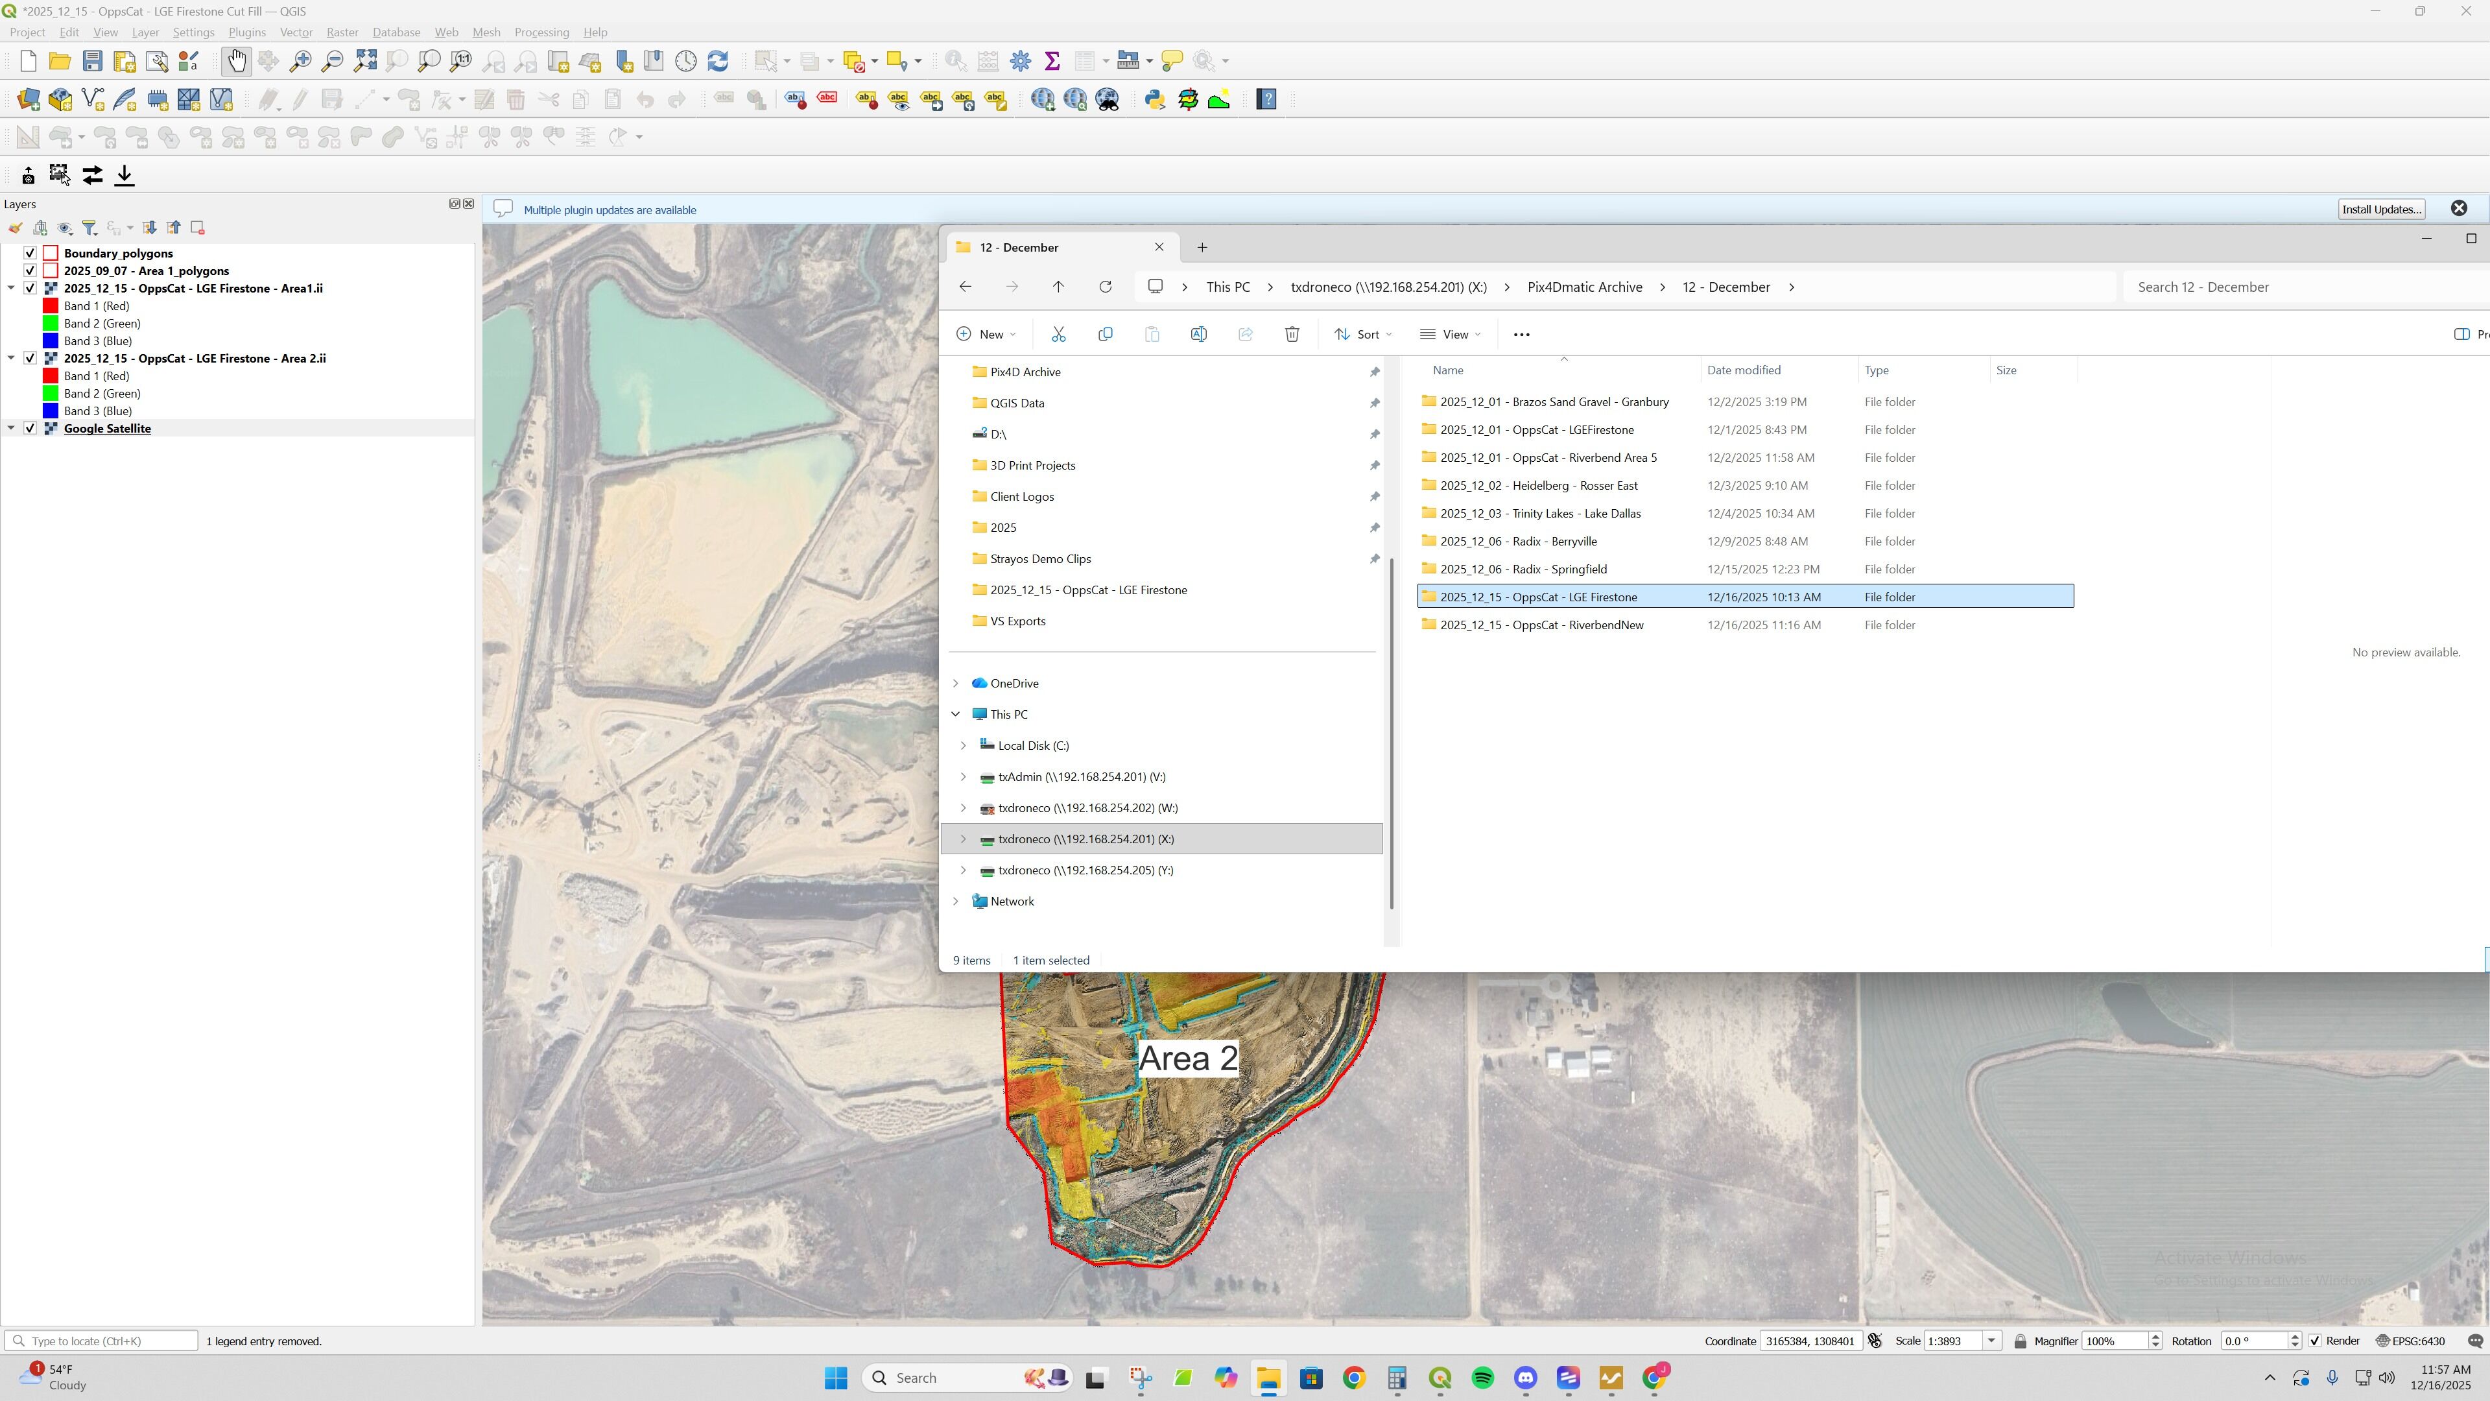Open Spotify from the Windows taskbar
The width and height of the screenshot is (2490, 1401).
[1483, 1378]
